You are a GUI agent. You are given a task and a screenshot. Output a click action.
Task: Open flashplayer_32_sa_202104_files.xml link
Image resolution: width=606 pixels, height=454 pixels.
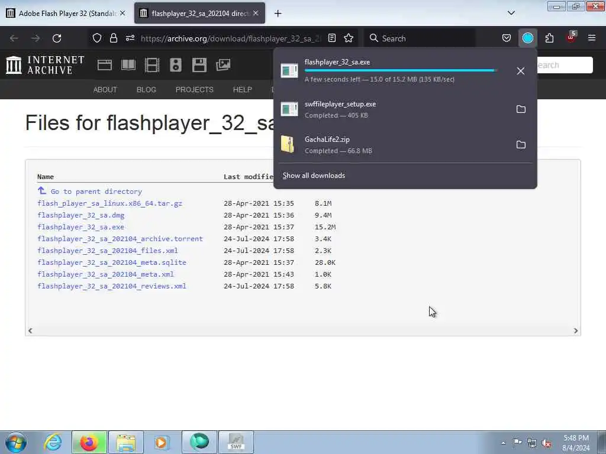click(108, 251)
